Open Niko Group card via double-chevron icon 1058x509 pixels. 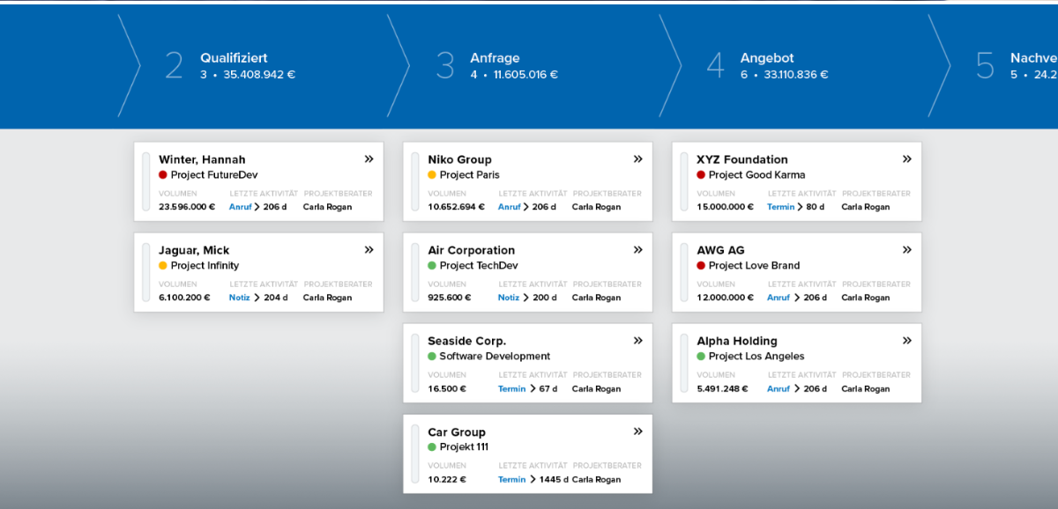pos(637,159)
